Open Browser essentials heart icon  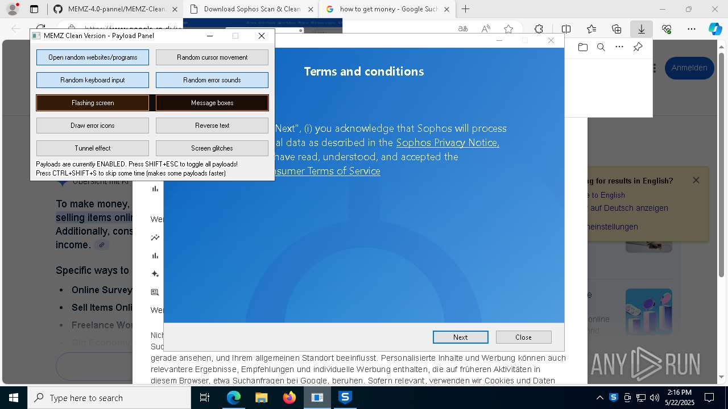click(667, 29)
